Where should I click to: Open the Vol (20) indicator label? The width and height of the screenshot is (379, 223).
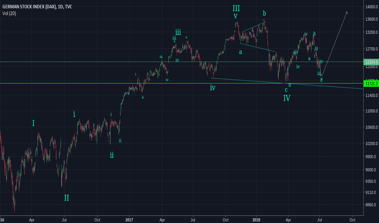coord(9,13)
